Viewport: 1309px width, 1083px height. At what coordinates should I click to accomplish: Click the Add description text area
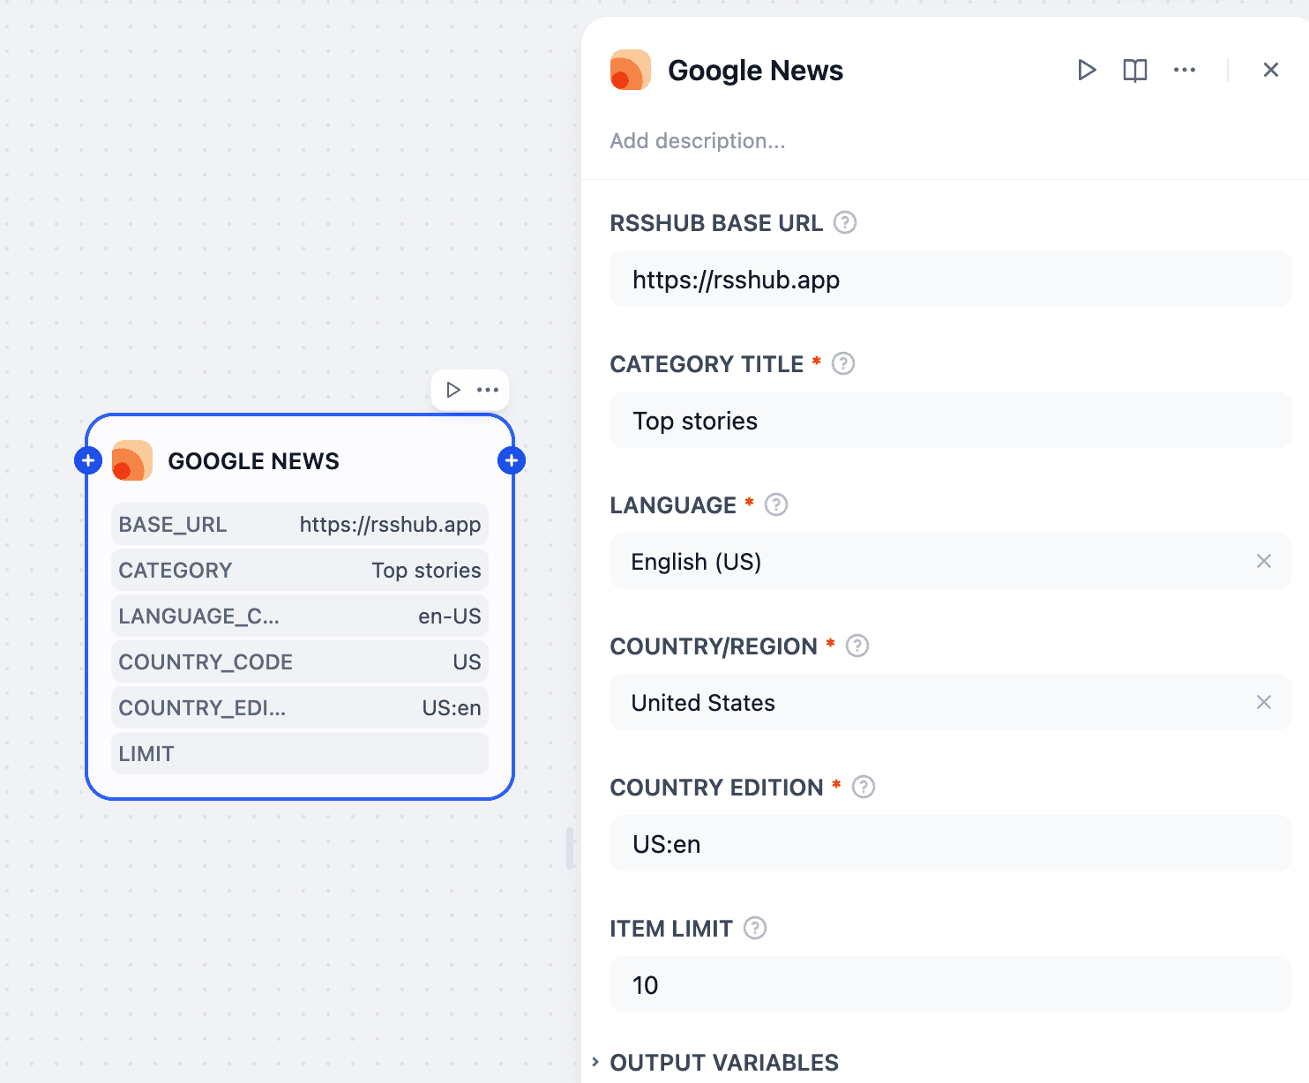click(x=697, y=141)
